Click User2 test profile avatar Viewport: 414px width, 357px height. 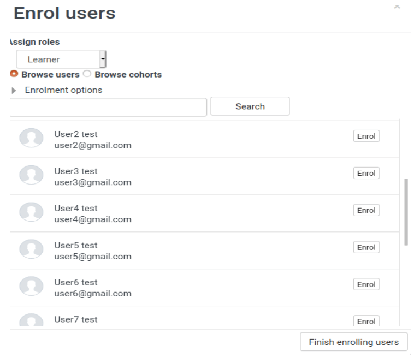[x=31, y=138]
